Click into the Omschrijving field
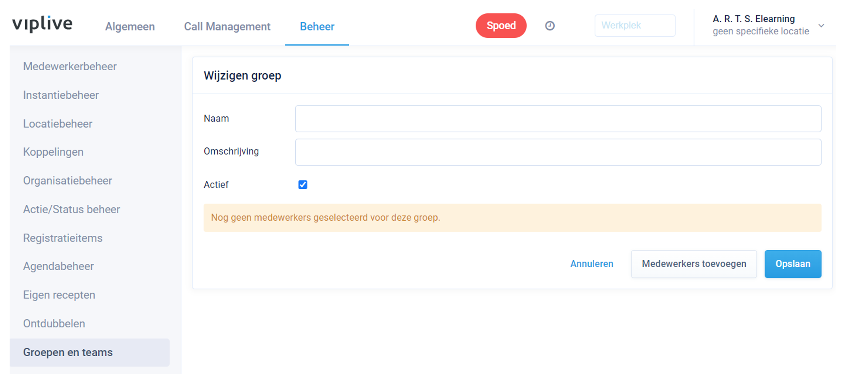 point(558,152)
